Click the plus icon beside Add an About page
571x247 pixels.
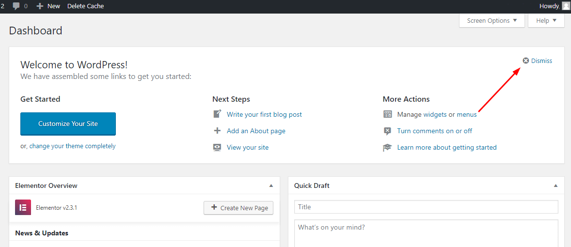tap(217, 131)
